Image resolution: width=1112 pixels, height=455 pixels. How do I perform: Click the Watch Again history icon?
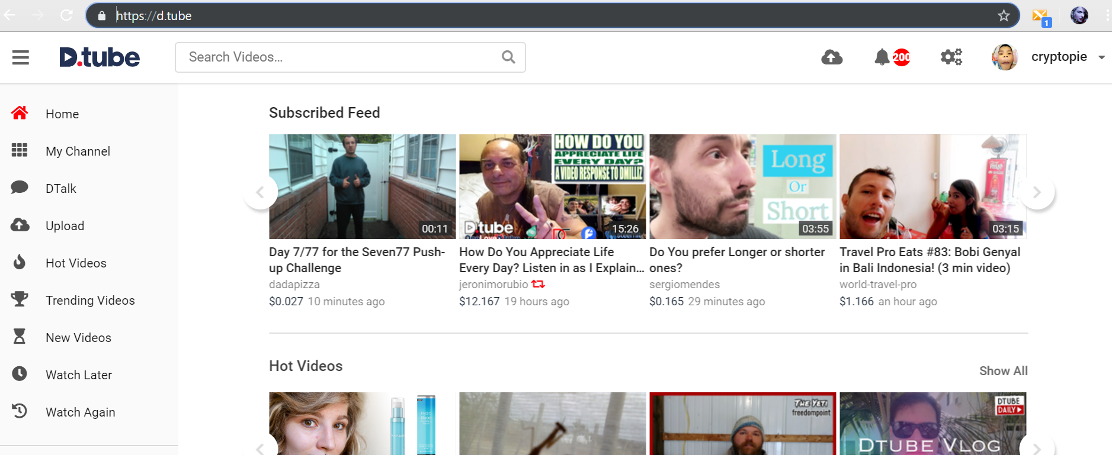[x=20, y=411]
